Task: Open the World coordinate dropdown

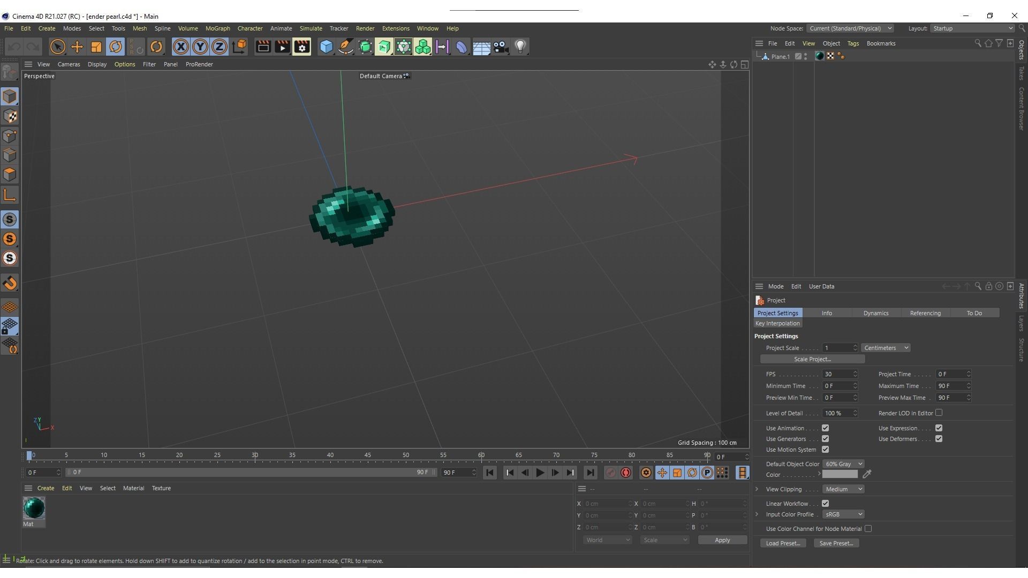Action: (607, 540)
